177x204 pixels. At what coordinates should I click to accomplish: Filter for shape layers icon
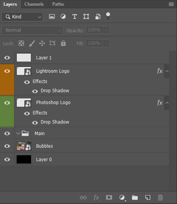tap(86, 17)
